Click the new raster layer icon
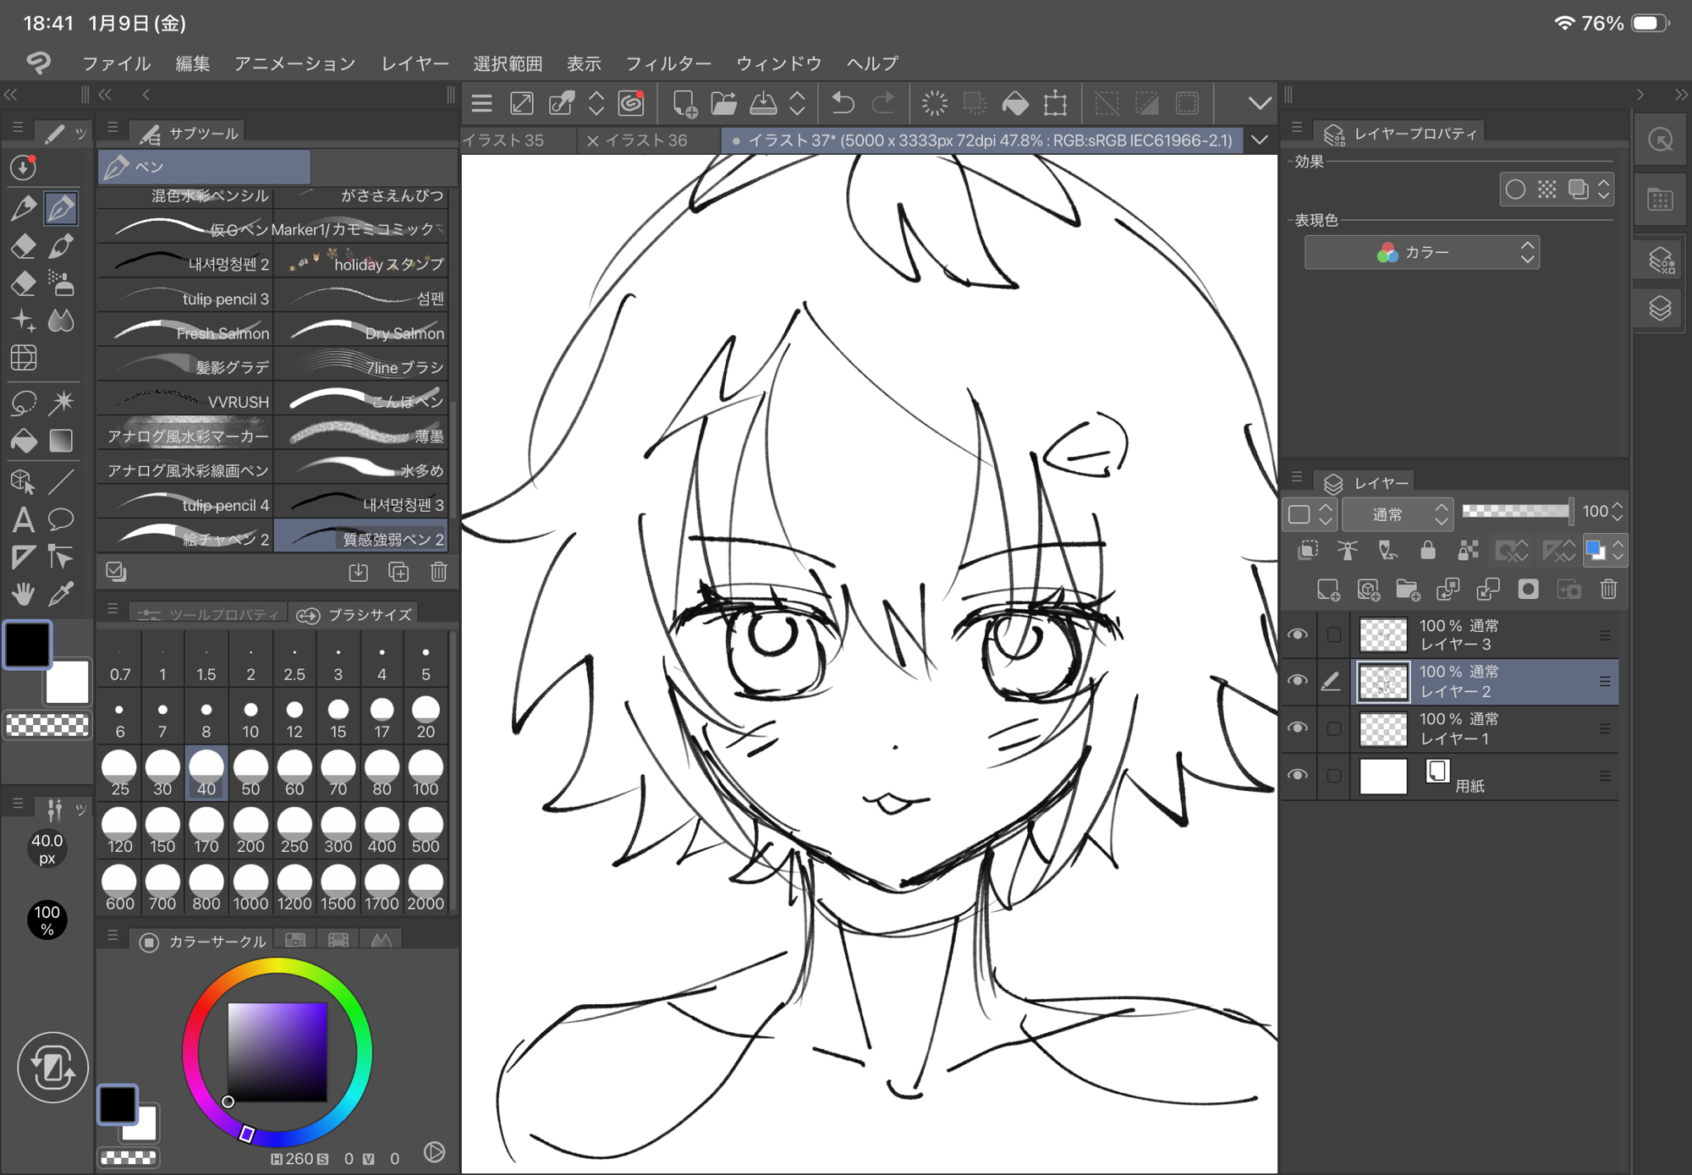1692x1175 pixels. click(x=1327, y=590)
